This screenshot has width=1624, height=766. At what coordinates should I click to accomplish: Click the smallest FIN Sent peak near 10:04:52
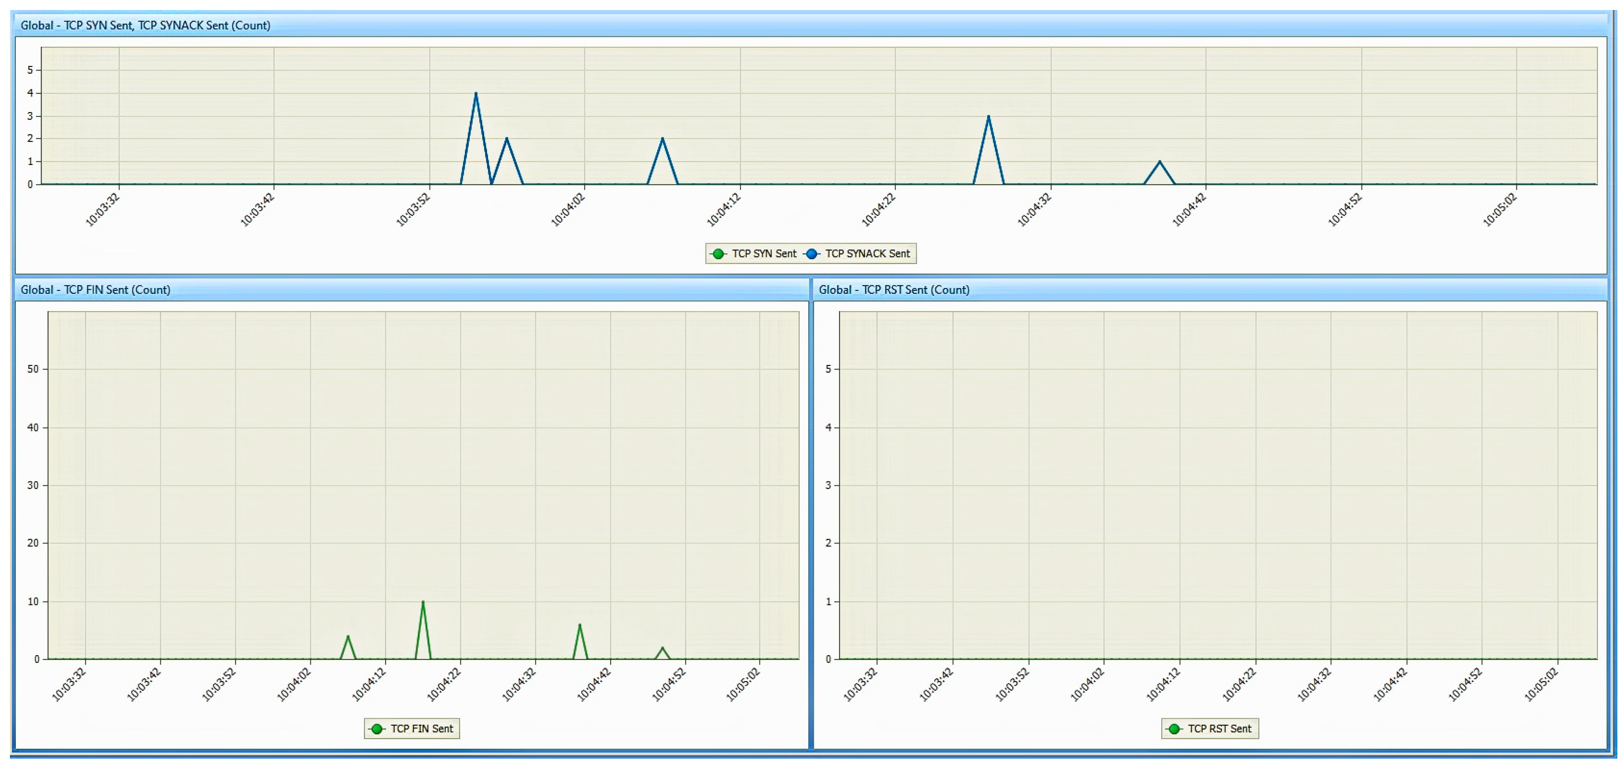pos(662,648)
